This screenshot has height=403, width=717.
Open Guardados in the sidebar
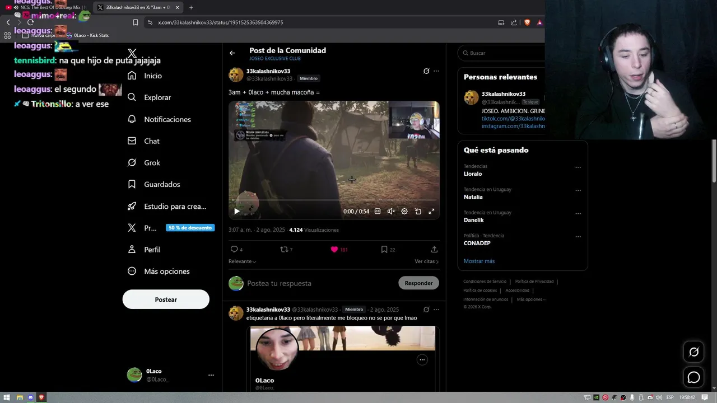(153, 184)
